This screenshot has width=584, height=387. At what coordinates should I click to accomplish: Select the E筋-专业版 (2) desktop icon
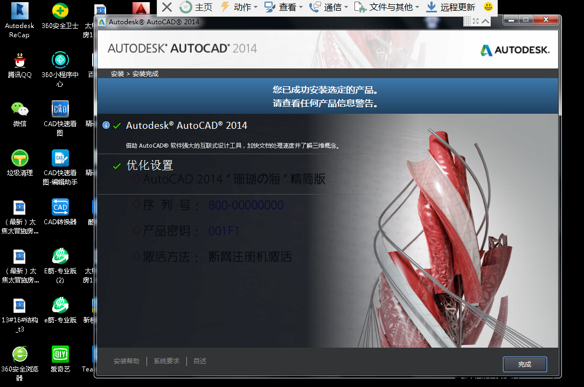click(60, 266)
